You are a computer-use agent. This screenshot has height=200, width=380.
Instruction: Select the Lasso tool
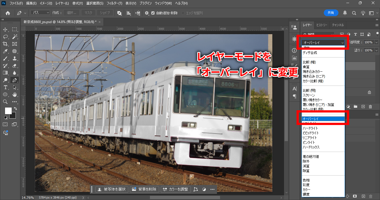click(5, 37)
